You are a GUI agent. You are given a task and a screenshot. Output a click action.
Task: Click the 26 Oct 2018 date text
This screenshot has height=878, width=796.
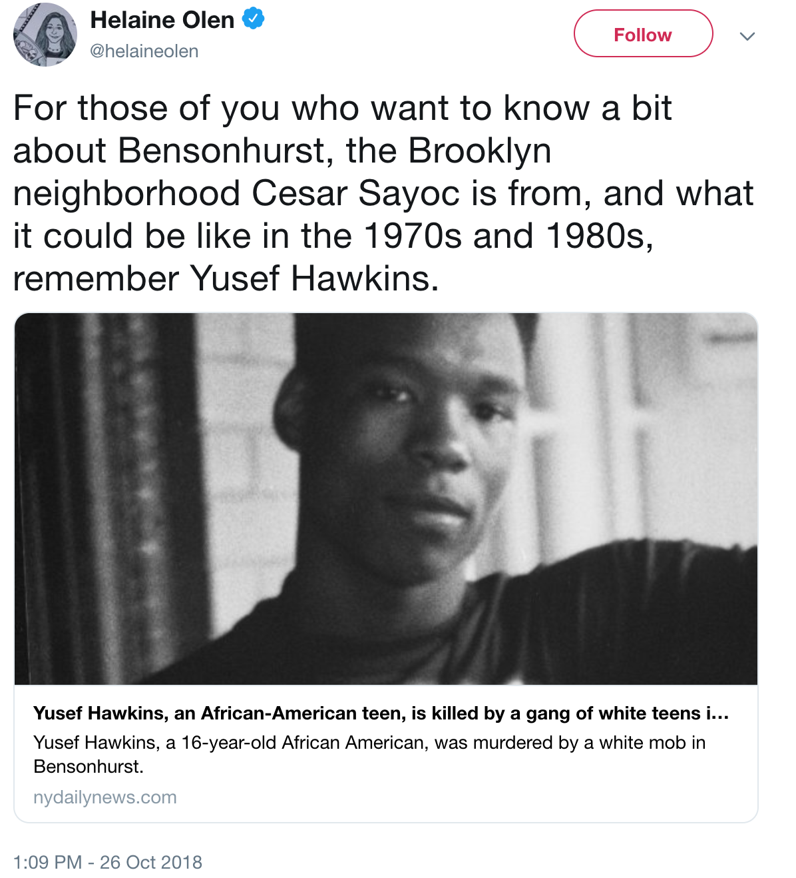pyautogui.click(x=151, y=862)
